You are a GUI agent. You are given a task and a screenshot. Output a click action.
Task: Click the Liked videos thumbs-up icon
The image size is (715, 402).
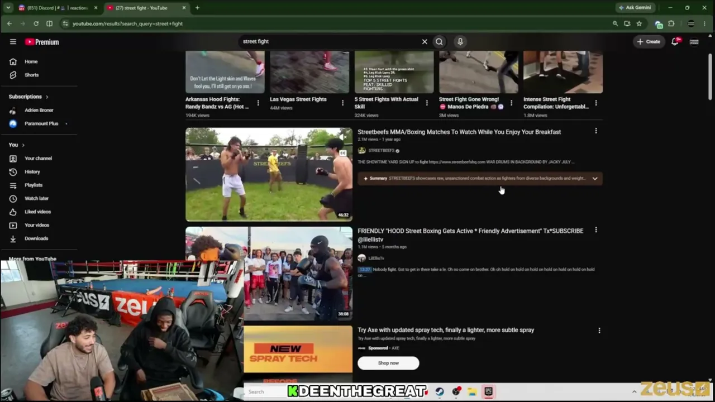(x=13, y=212)
